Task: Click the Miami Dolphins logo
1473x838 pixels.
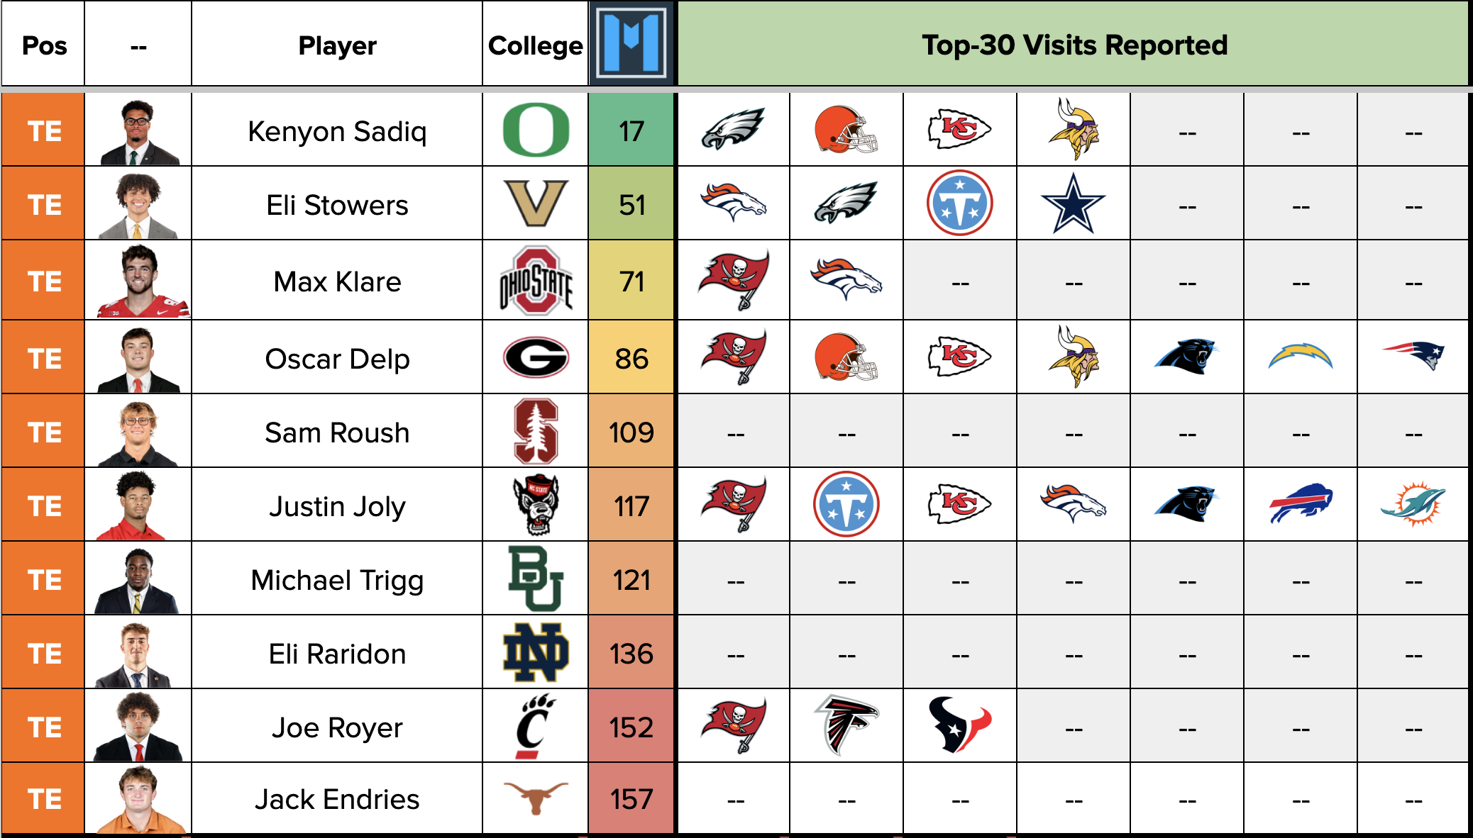Action: coord(1413,504)
